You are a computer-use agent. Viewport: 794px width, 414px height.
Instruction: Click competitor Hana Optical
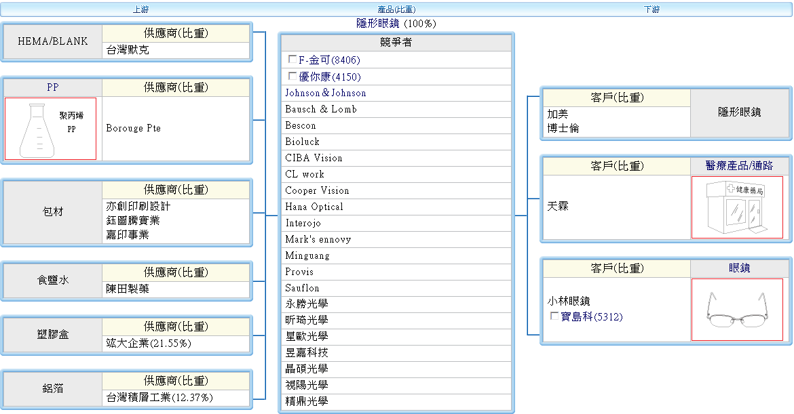pos(314,207)
